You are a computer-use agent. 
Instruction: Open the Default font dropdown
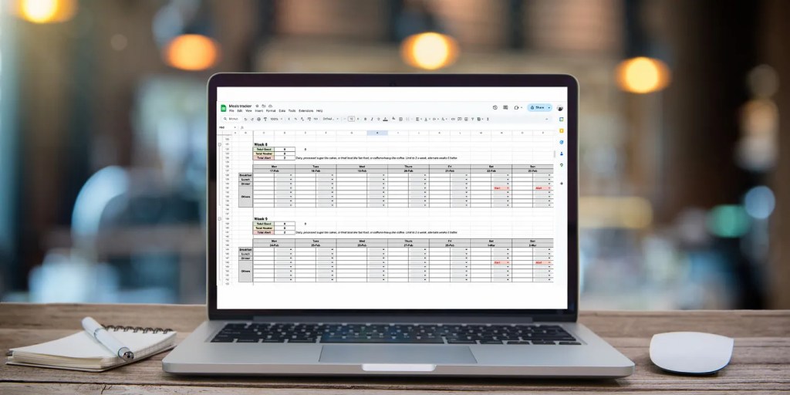(x=332, y=119)
